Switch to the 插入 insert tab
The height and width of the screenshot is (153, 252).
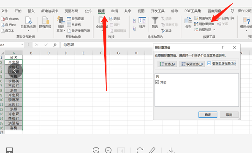pyautogui.click(x=31, y=11)
